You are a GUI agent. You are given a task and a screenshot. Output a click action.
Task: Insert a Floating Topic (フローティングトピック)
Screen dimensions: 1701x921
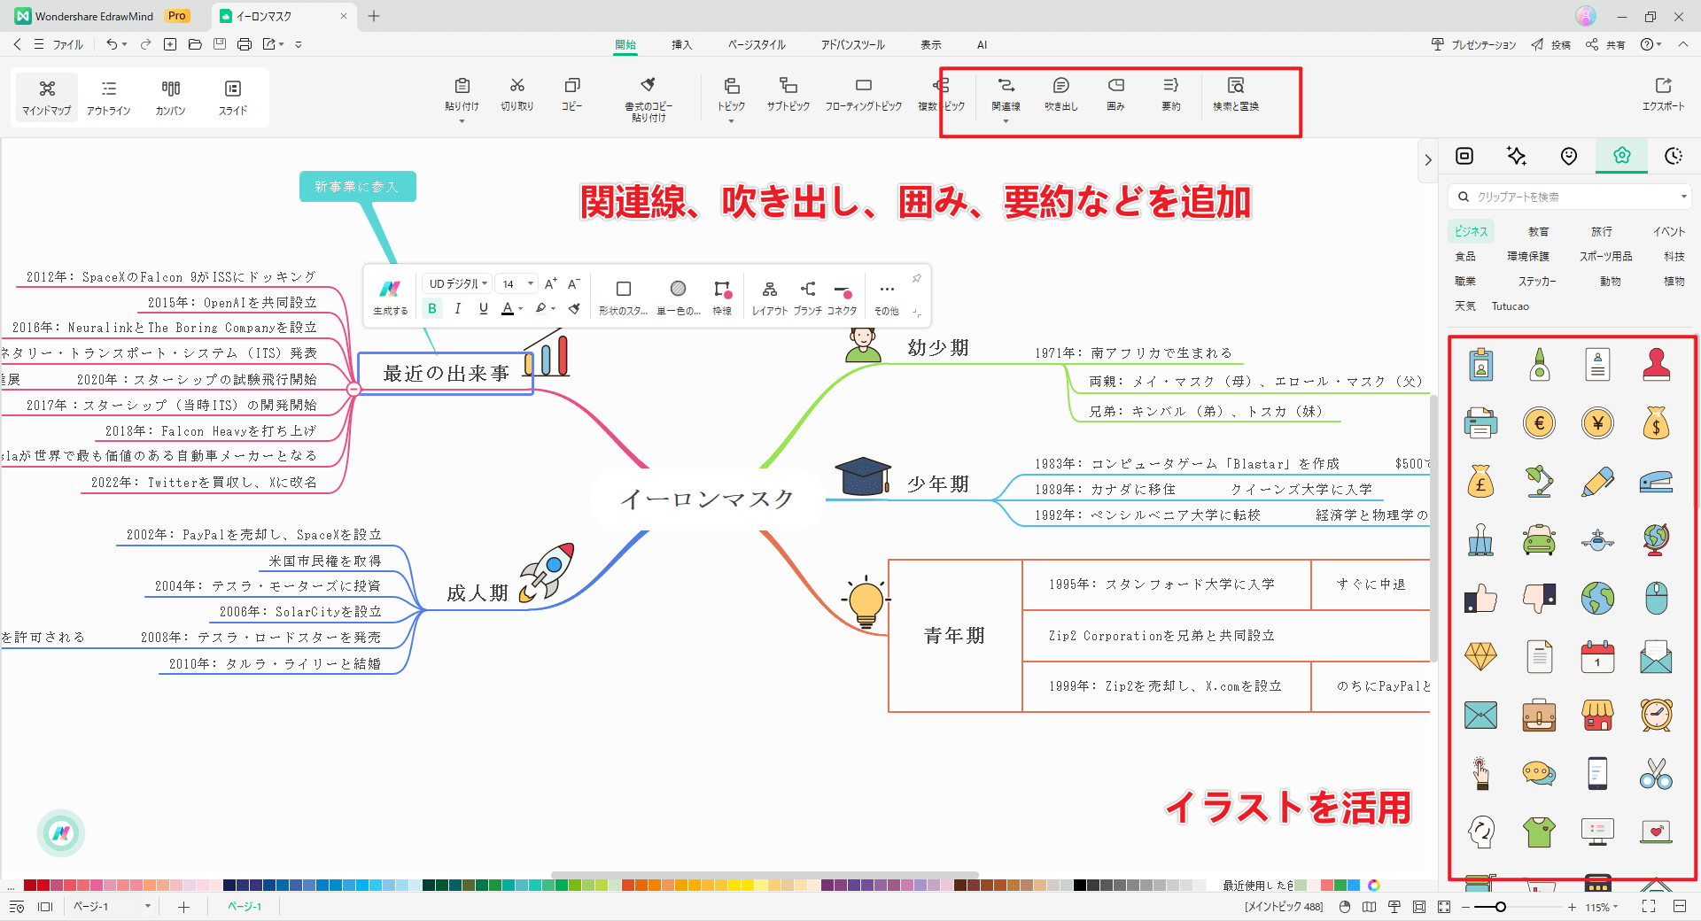point(863,93)
